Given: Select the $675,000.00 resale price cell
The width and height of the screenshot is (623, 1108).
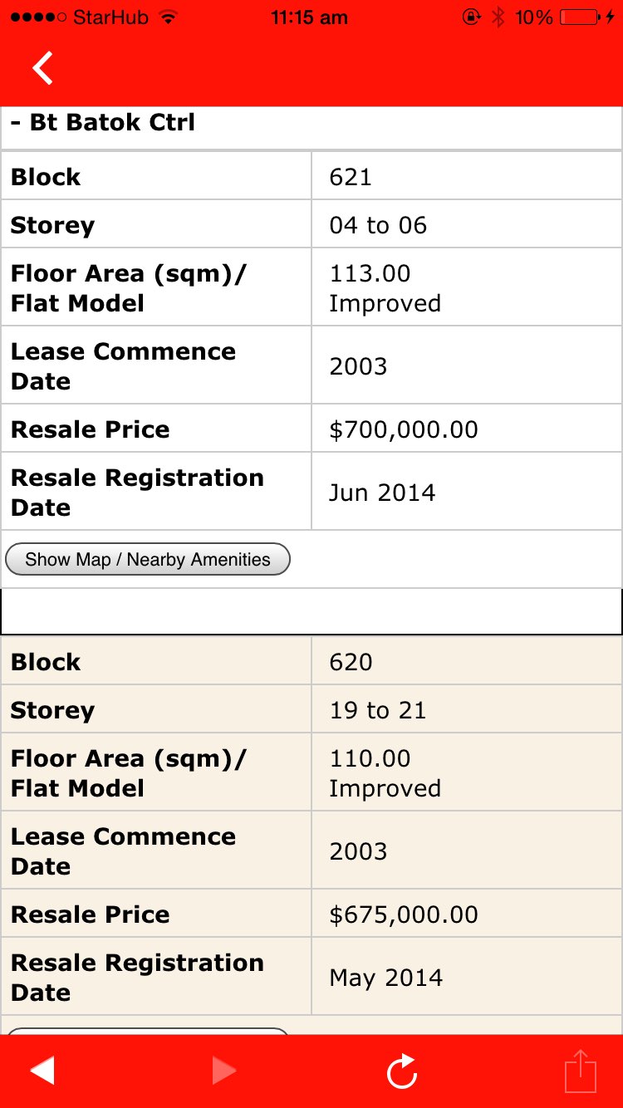Looking at the screenshot, I should pyautogui.click(x=404, y=914).
